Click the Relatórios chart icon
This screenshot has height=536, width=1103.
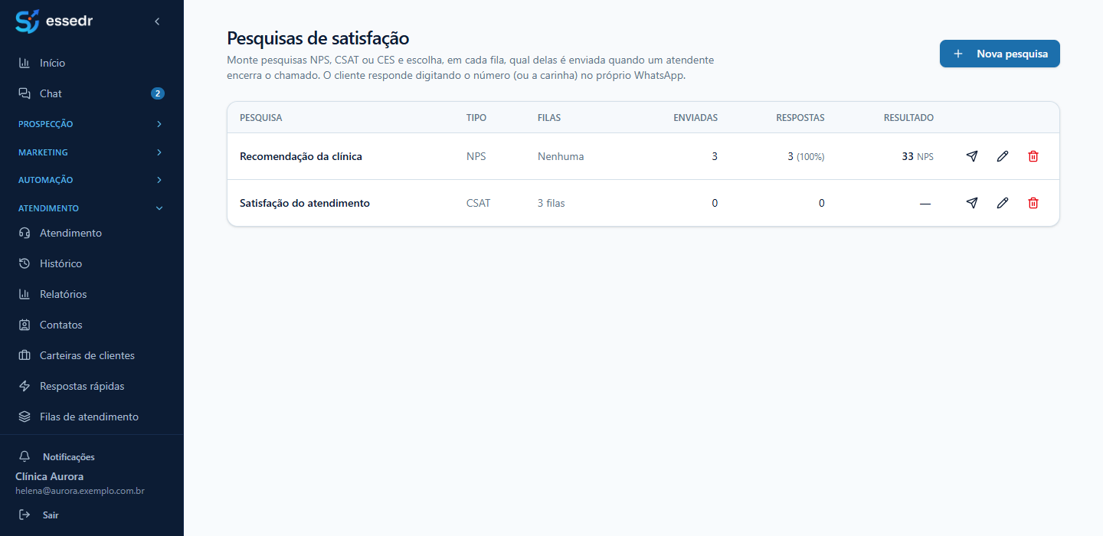point(25,294)
